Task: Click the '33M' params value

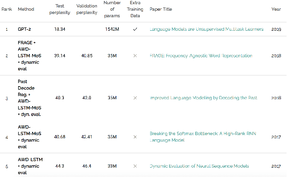Action: 112,166
